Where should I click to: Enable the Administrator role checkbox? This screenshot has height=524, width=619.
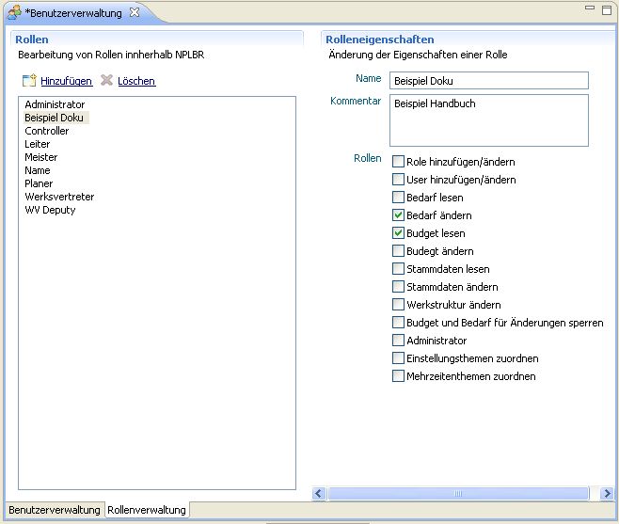(399, 341)
